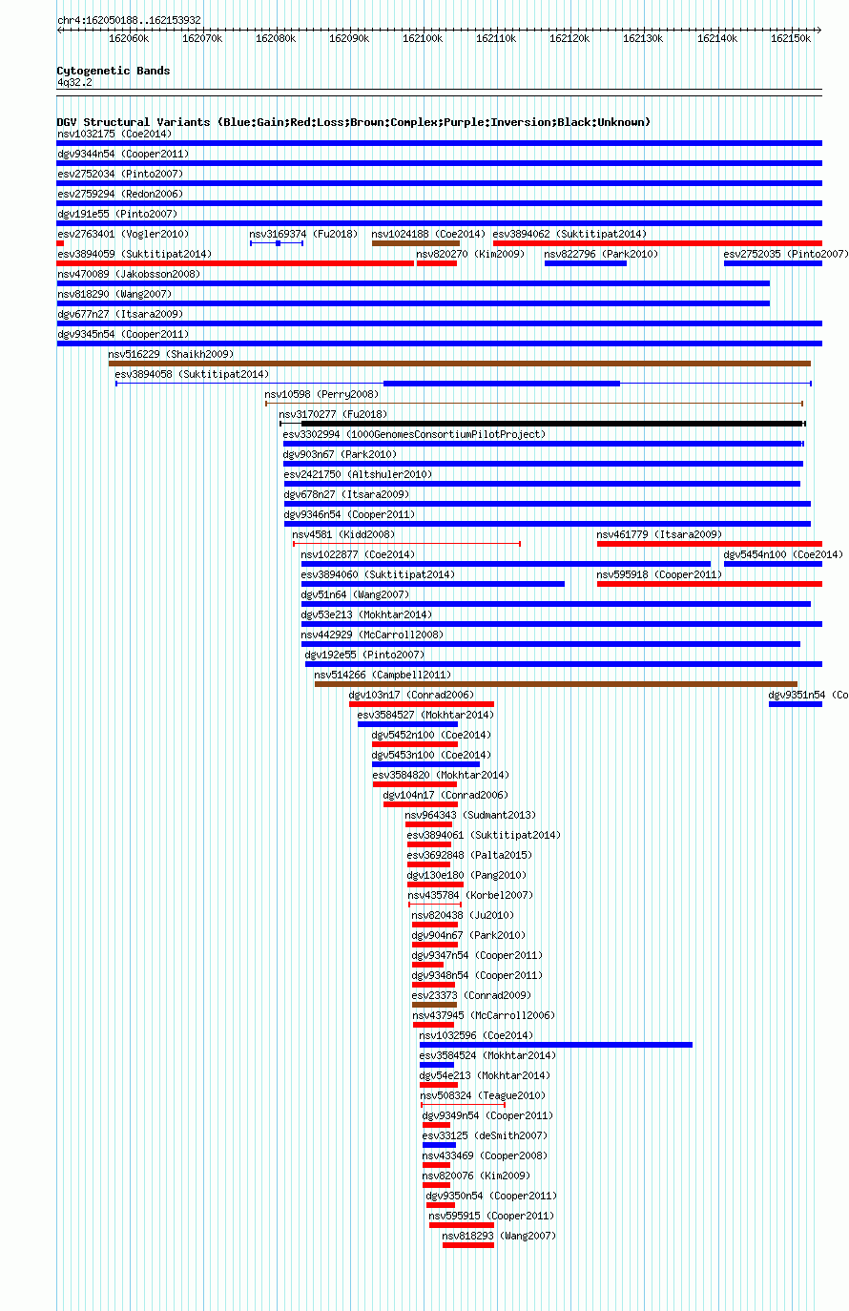The height and width of the screenshot is (1311, 849).
Task: Open nsv437945 (McCarroll2006) label
Action: point(484,1015)
